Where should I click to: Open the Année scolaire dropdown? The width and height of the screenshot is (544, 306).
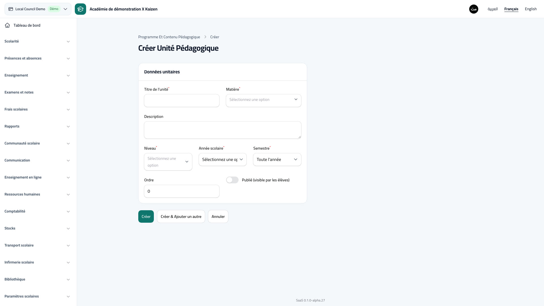[223, 160]
